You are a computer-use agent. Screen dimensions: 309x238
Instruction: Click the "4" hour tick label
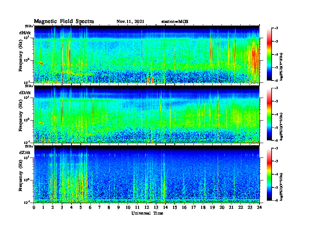click(71, 208)
